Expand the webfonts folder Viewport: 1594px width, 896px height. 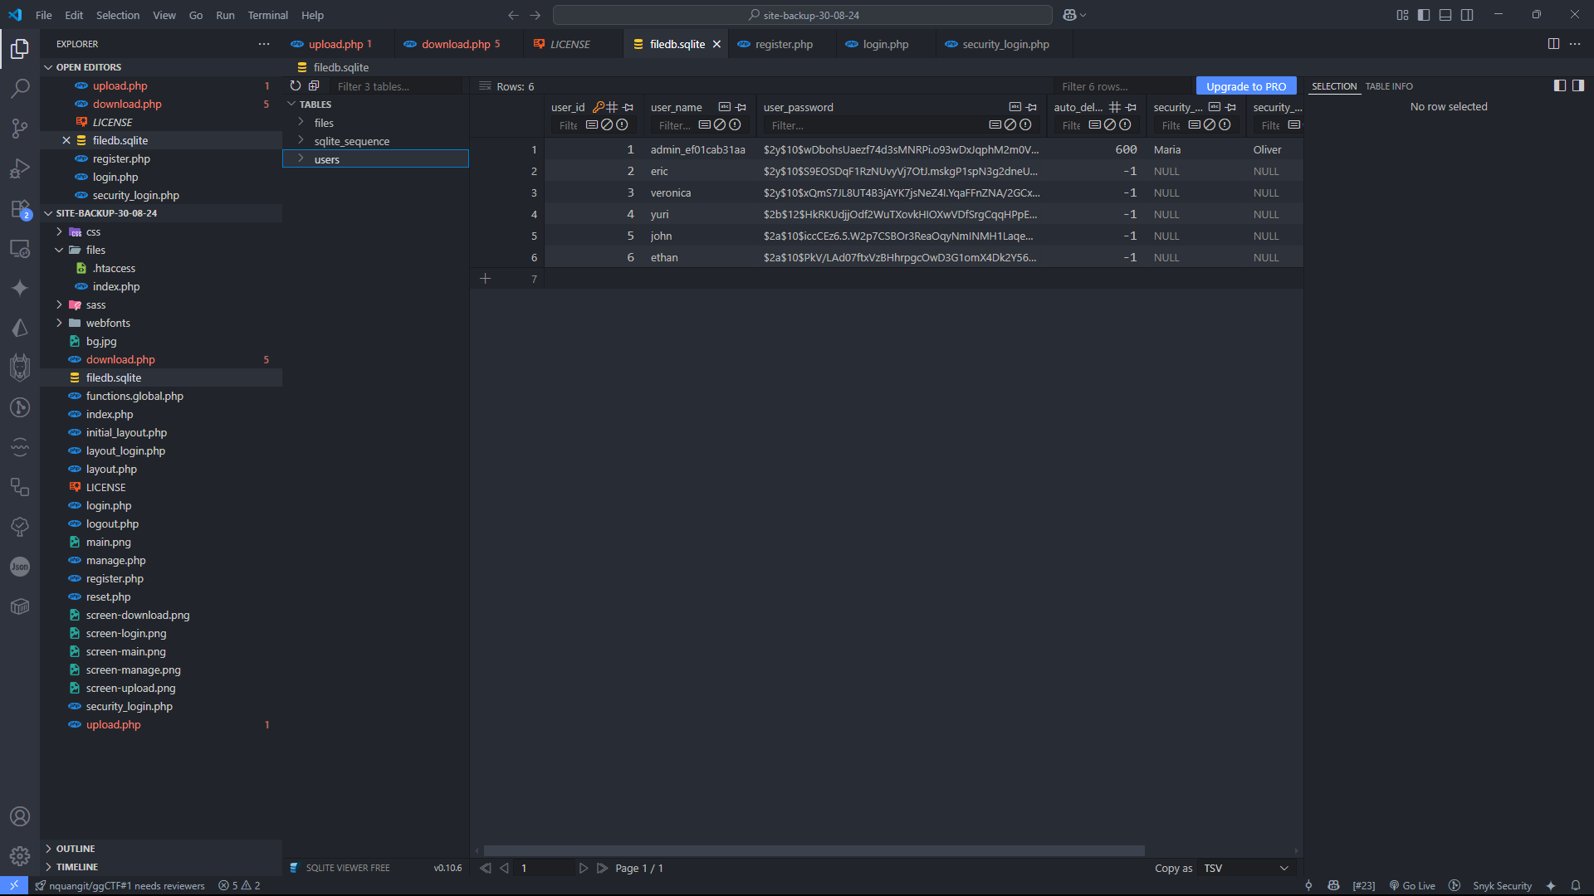coord(59,323)
